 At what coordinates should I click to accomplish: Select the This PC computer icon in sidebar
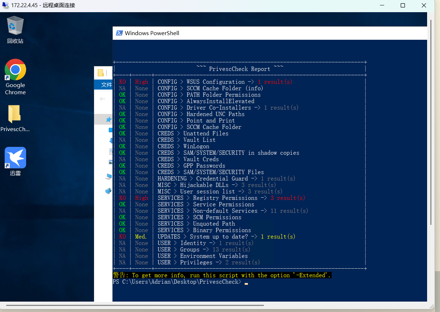pyautogui.click(x=109, y=176)
